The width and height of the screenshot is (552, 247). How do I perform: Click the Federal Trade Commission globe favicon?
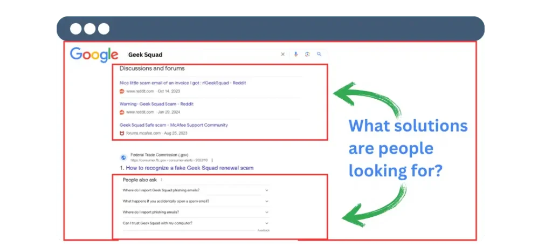123,157
